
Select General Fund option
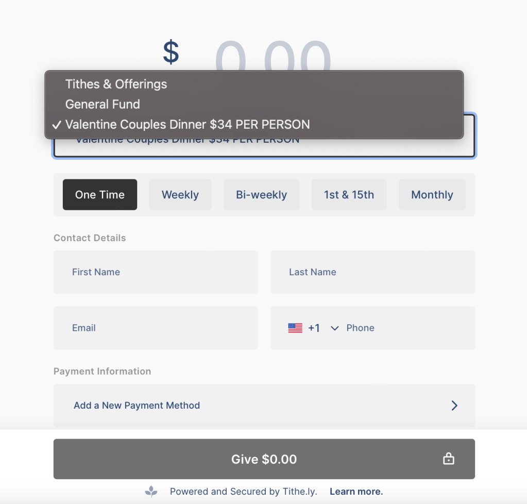(x=103, y=104)
